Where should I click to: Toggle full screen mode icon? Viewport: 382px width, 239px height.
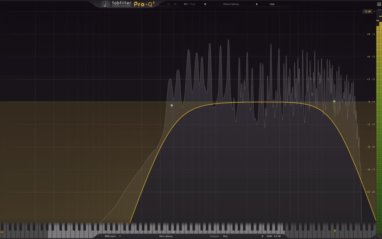(x=379, y=4)
